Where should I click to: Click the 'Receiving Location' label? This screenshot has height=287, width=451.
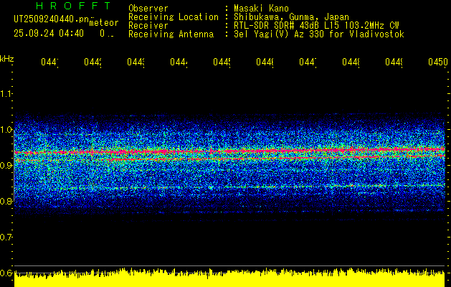[174, 17]
